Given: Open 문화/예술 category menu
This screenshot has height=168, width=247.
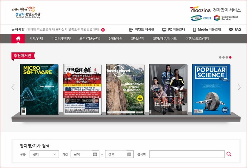Looking at the screenshot, I should 115,39.
